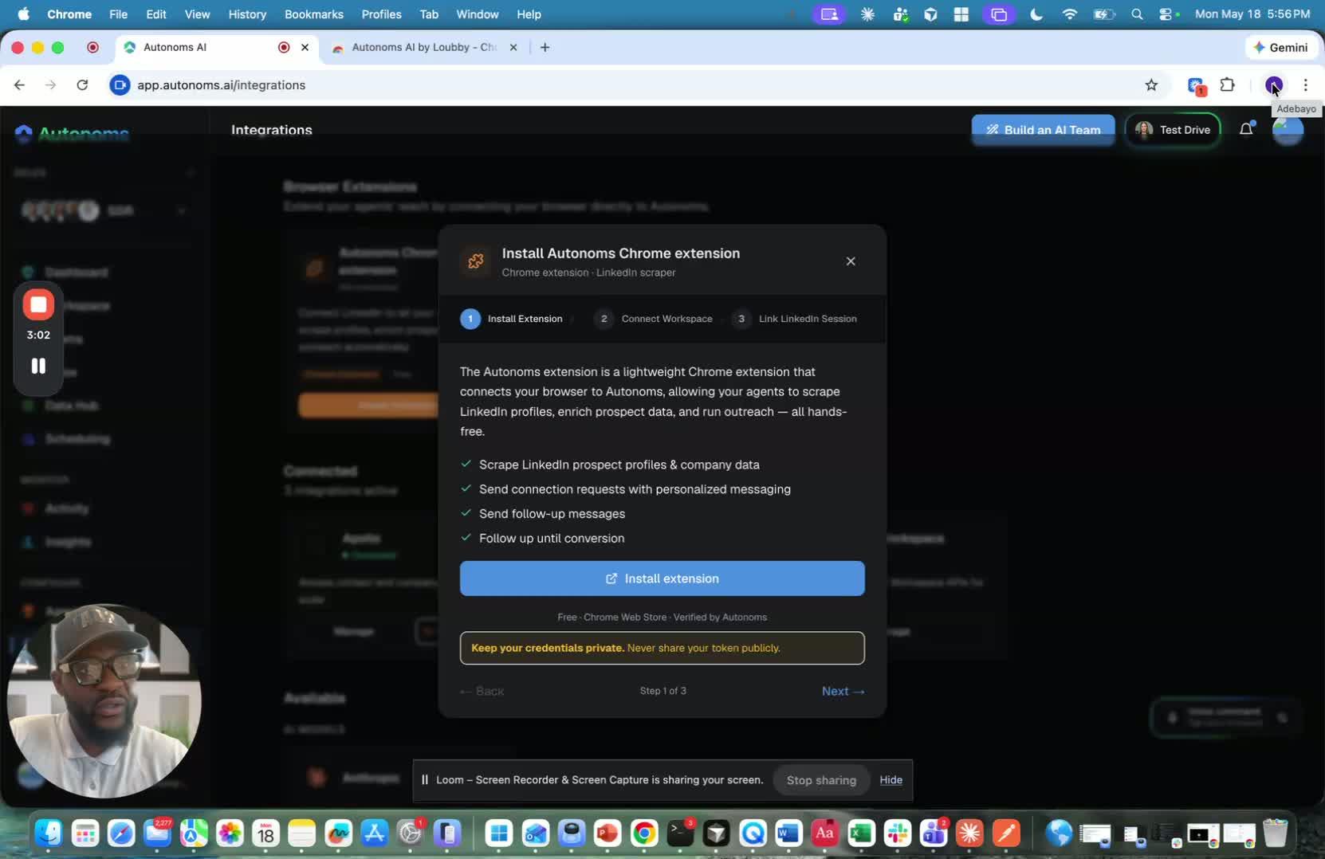Open the History menu
The width and height of the screenshot is (1325, 859).
[247, 14]
